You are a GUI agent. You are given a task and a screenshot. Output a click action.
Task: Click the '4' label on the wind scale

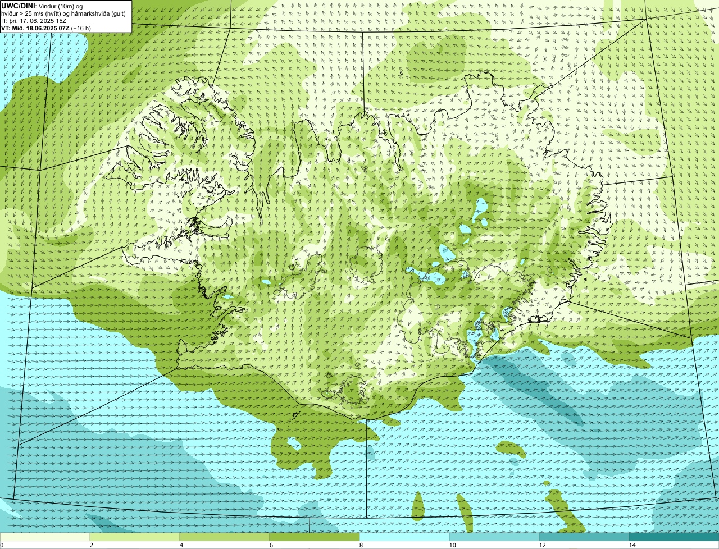(x=181, y=545)
